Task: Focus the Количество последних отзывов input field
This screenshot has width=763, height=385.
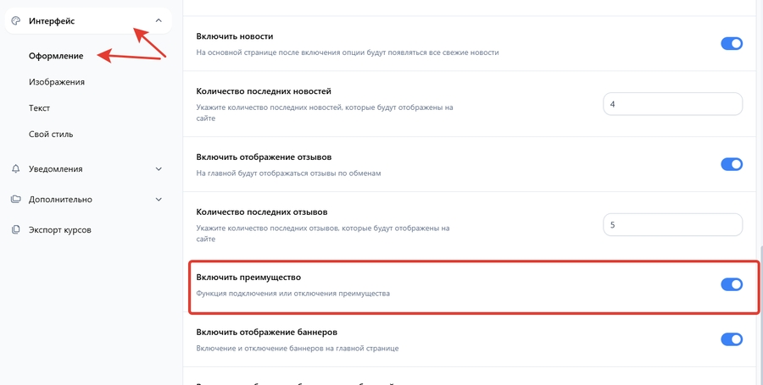Action: point(672,224)
